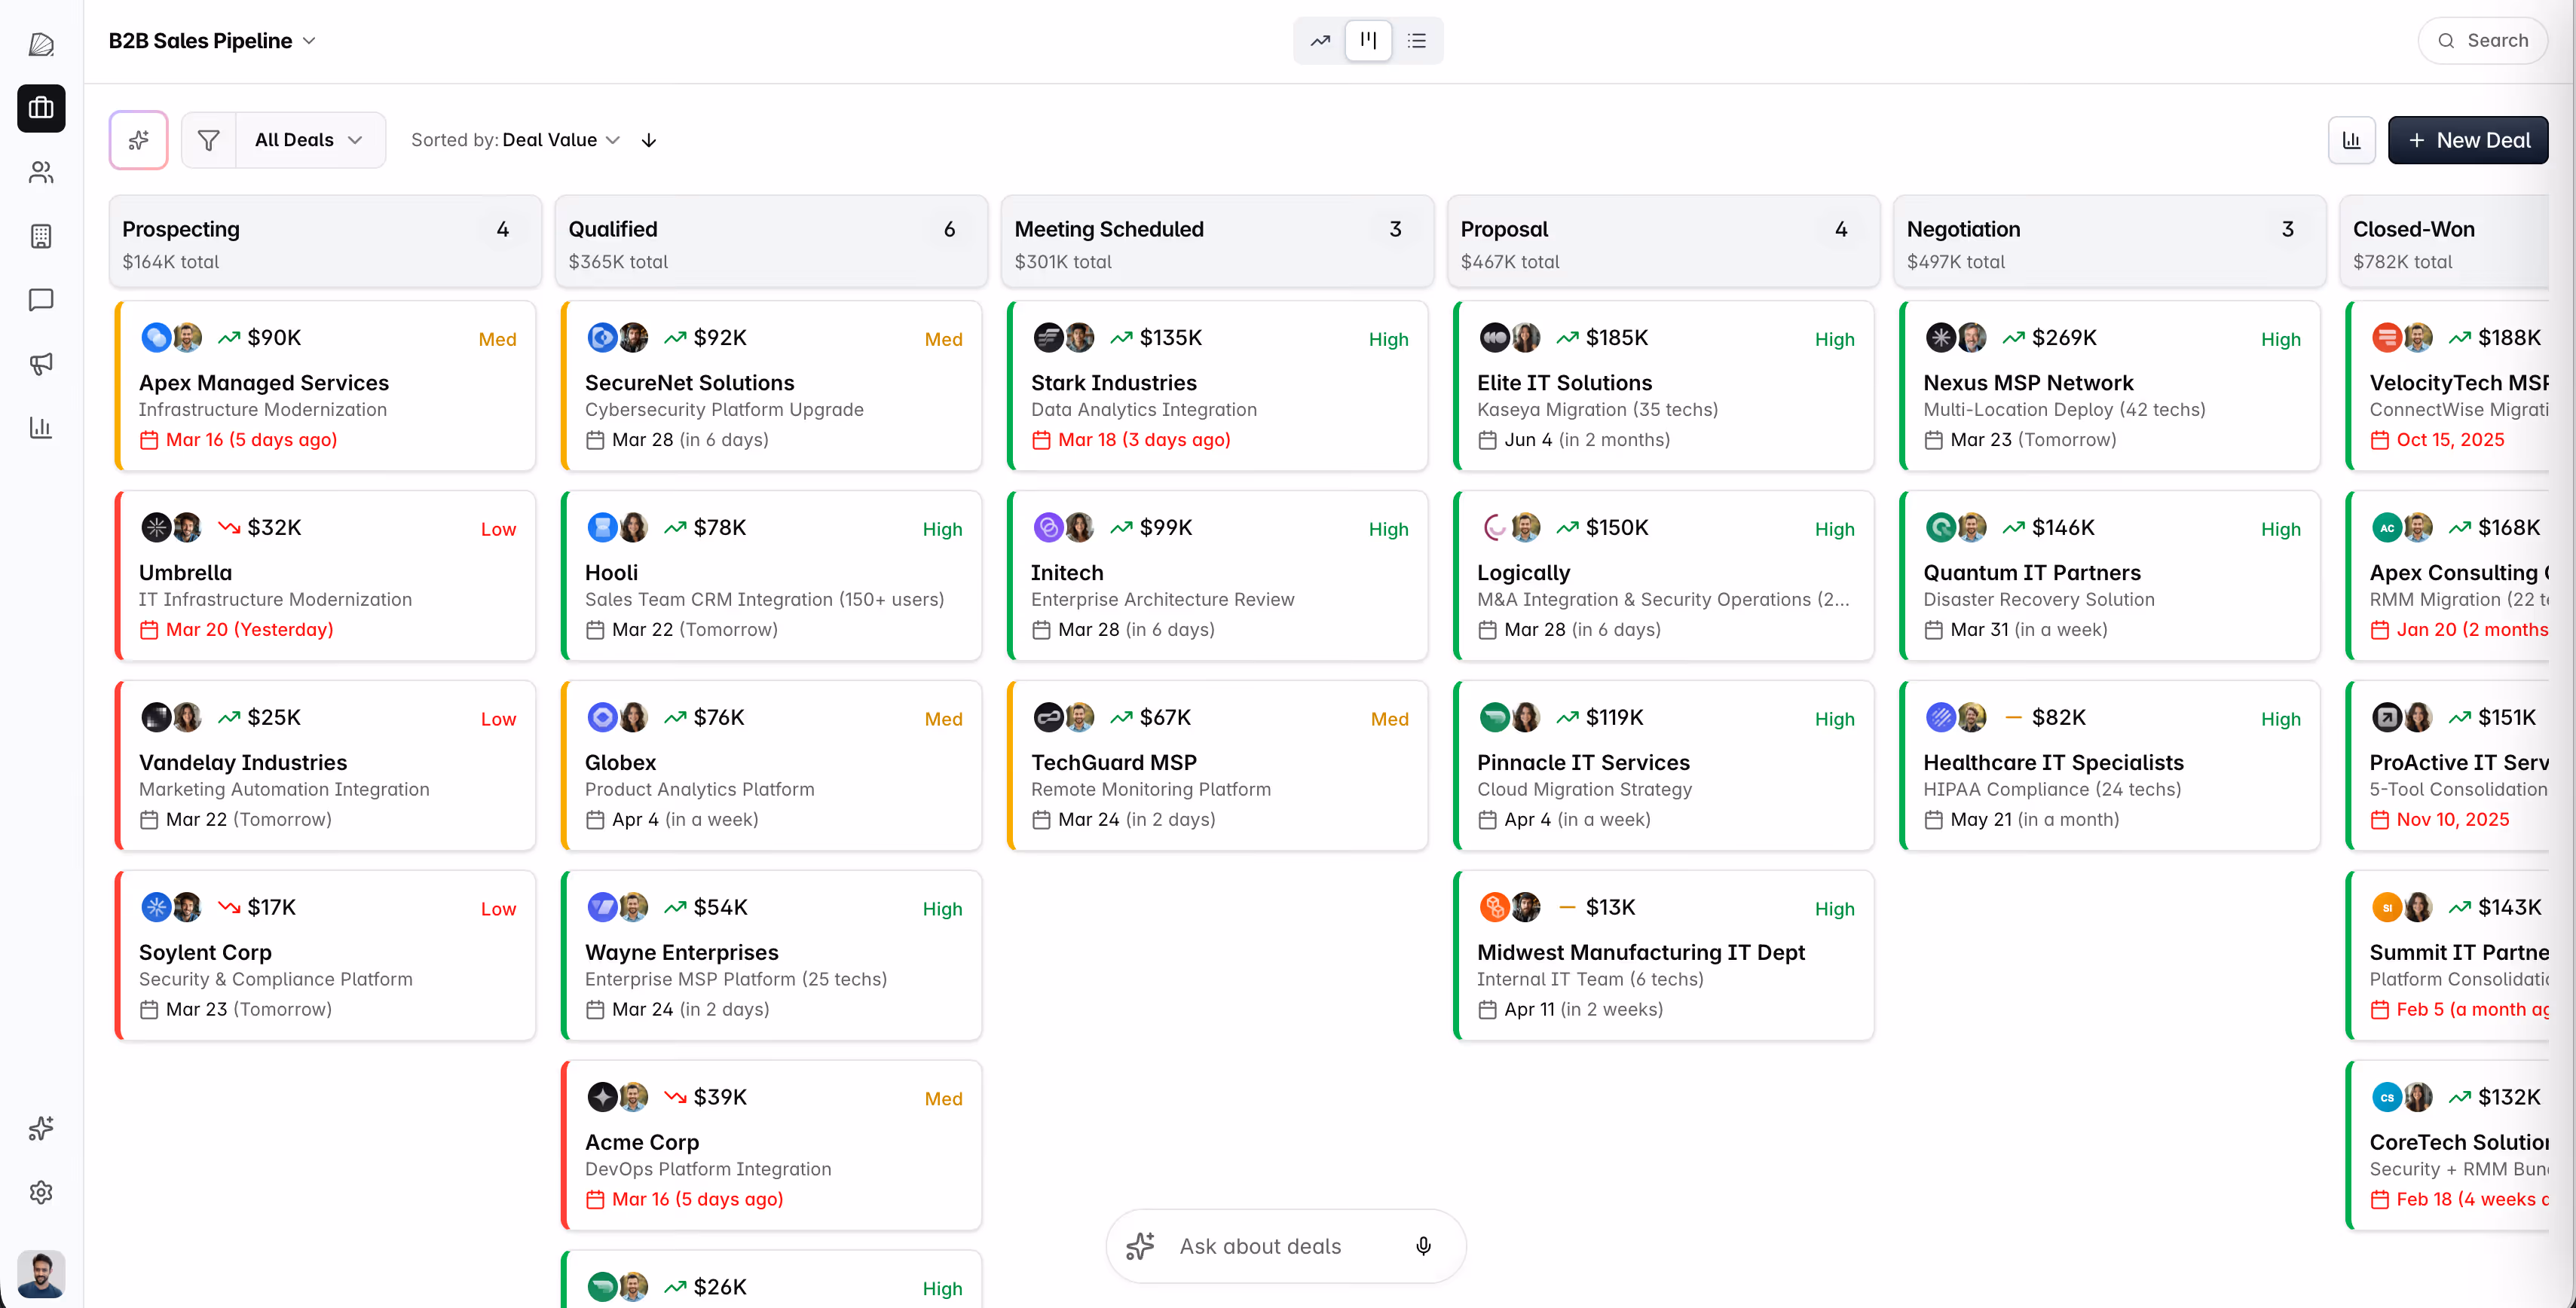Click the New Deal button
The width and height of the screenshot is (2576, 1308).
pos(2467,140)
